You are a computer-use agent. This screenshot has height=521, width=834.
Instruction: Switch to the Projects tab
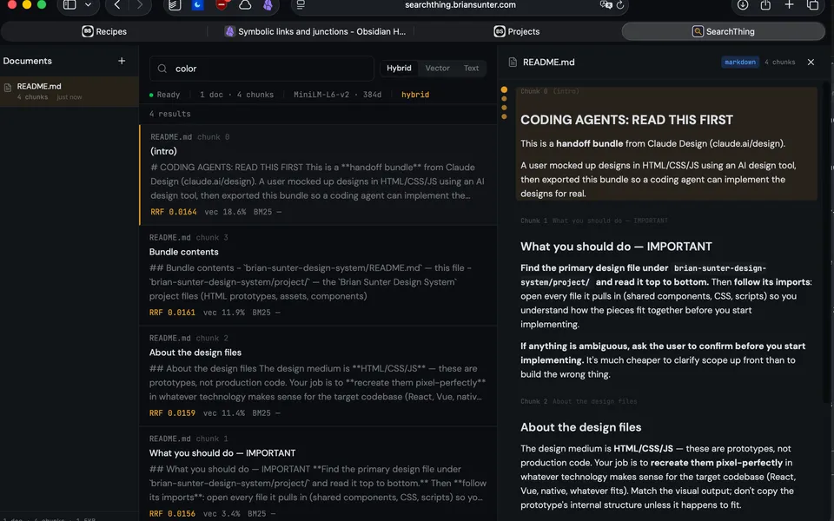pyautogui.click(x=516, y=31)
